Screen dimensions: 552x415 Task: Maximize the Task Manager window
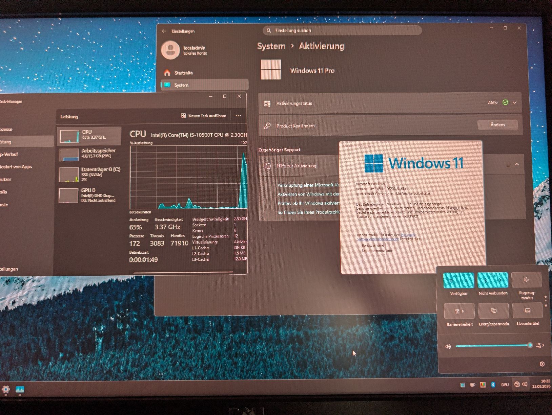225,96
